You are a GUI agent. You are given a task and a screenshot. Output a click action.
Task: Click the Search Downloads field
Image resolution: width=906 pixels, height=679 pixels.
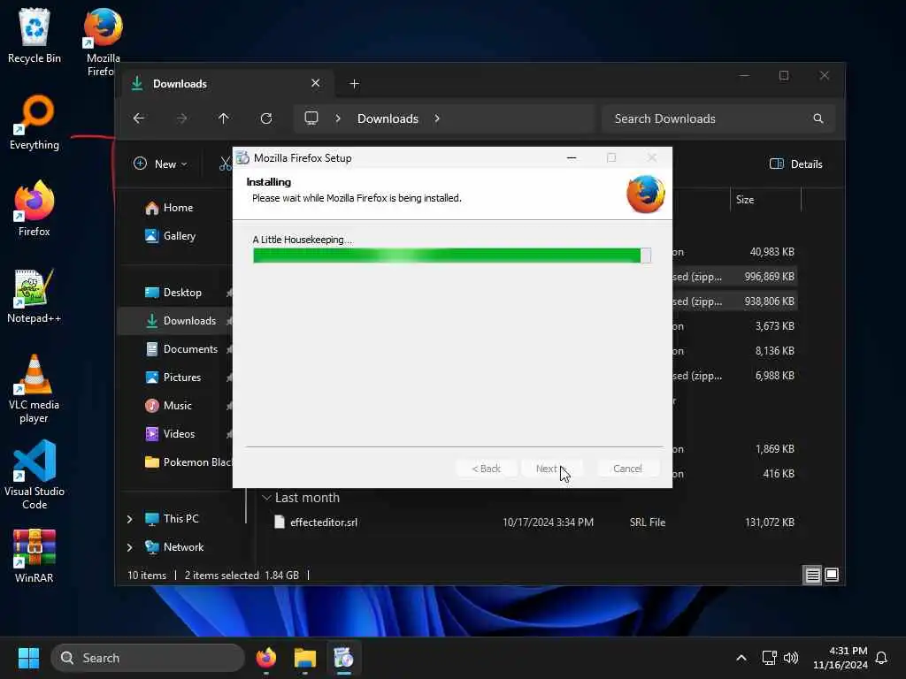[x=718, y=118]
